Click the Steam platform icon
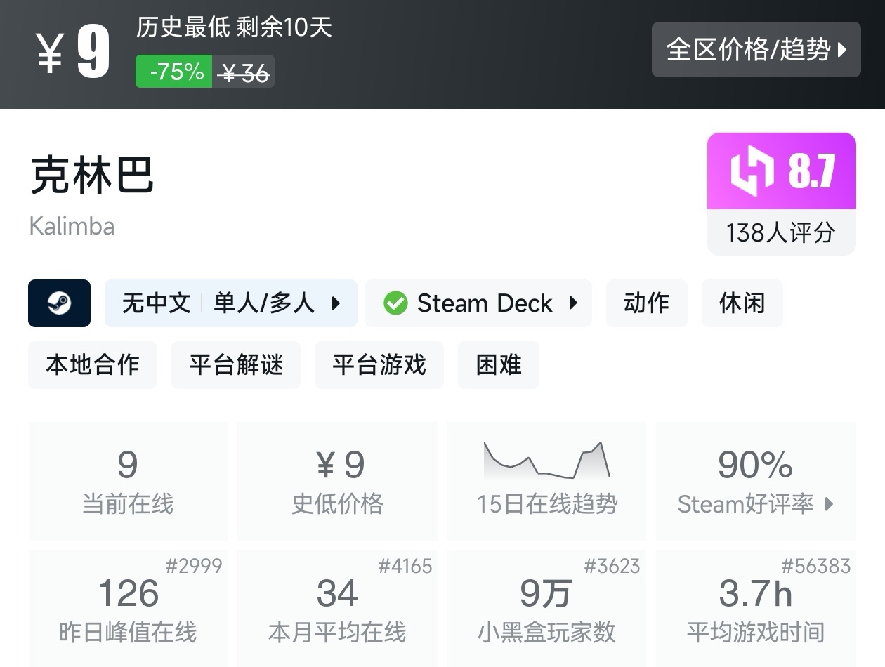Image resolution: width=885 pixels, height=667 pixels. pyautogui.click(x=59, y=303)
